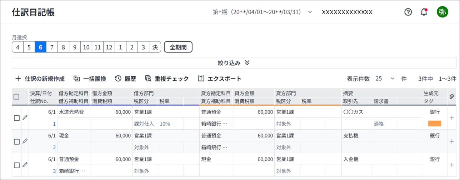This screenshot has height=180, width=460.
Task: Select month 7 tab
Action: 52,47
